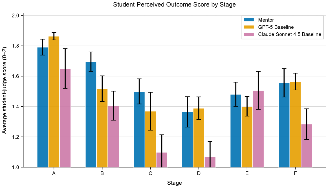328x188 pixels.
Task: Select the Mentor legend label
Action: tap(266, 20)
